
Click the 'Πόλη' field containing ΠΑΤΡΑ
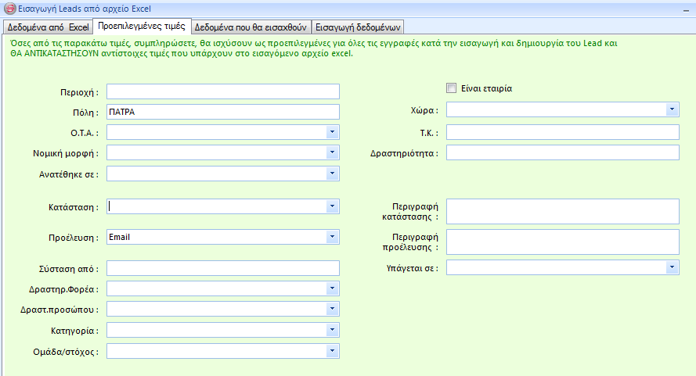click(x=223, y=112)
